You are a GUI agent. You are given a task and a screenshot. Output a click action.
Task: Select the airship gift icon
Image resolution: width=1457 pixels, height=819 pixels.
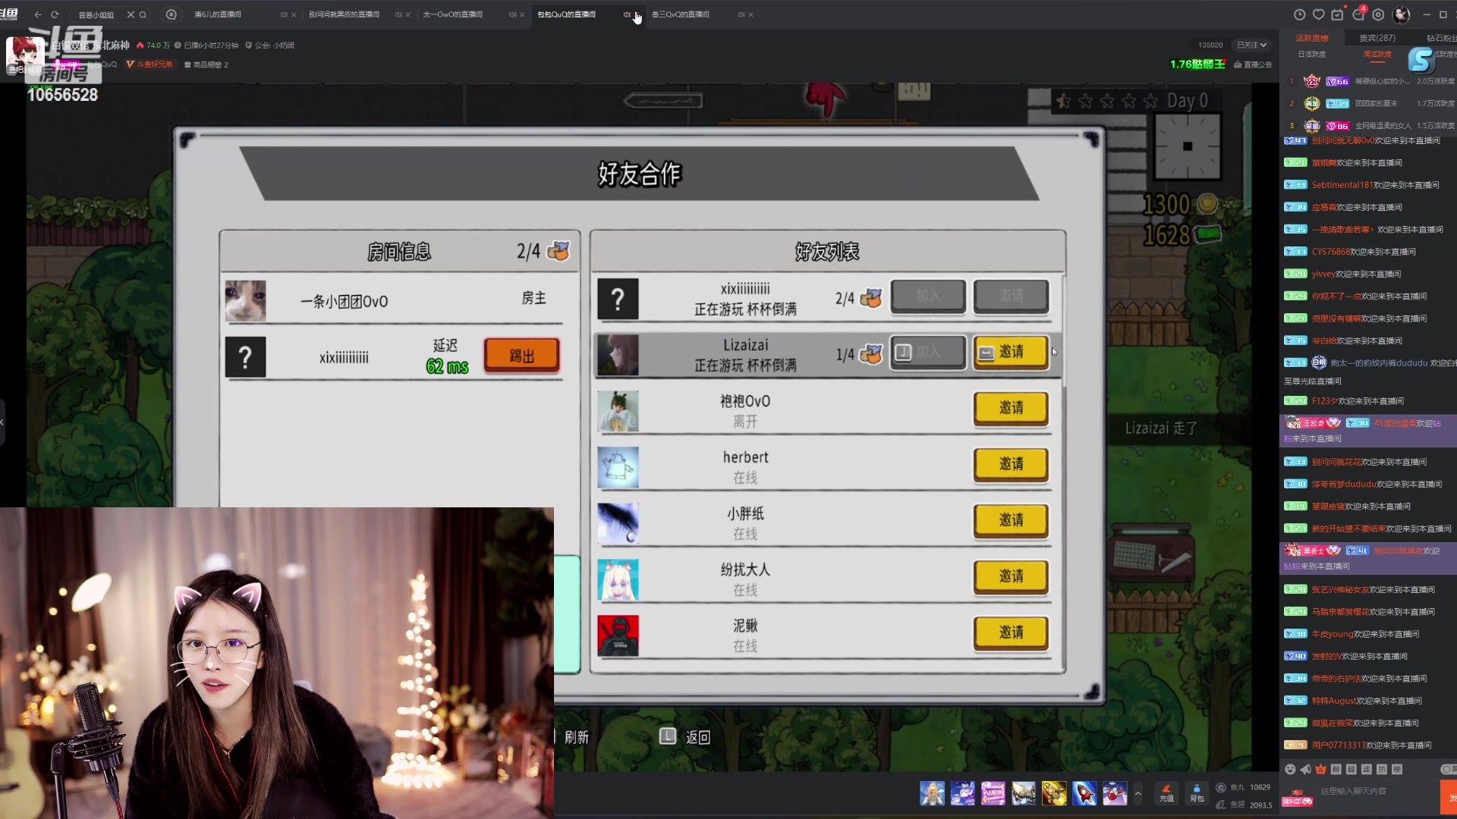tap(1023, 793)
